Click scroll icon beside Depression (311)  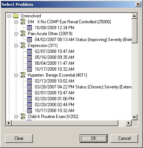click(23, 46)
